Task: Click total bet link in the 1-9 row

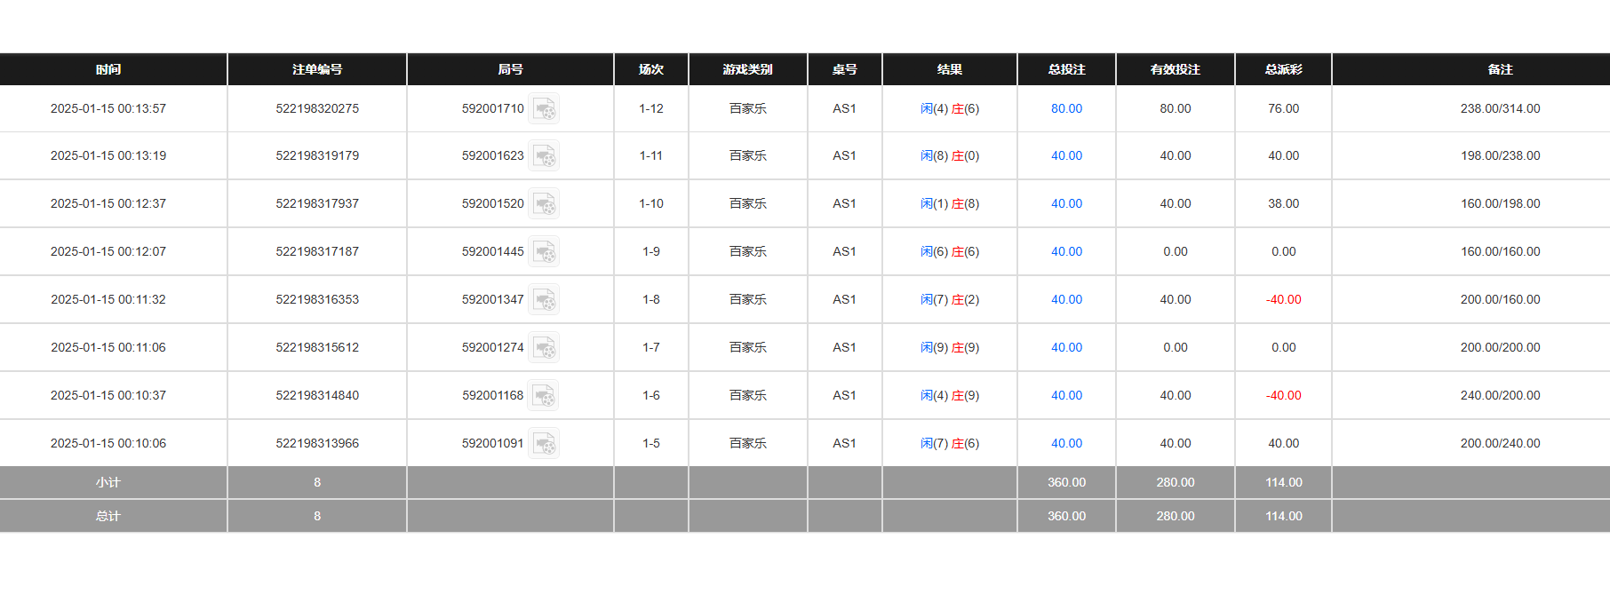Action: [1066, 251]
